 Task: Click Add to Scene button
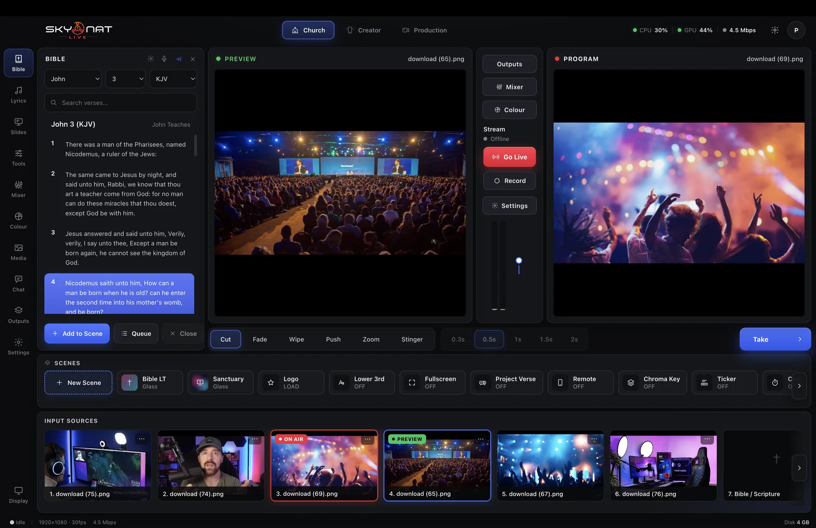click(x=77, y=333)
